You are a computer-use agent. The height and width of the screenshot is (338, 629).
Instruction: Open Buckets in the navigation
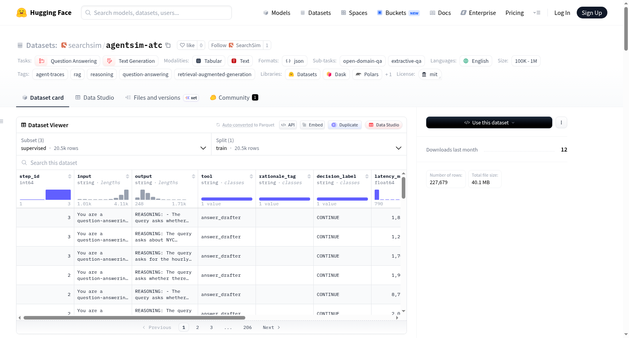[x=398, y=13]
